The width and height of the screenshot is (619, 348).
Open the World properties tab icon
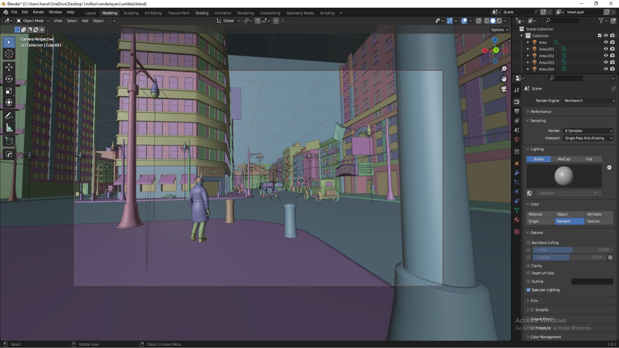coord(517,139)
